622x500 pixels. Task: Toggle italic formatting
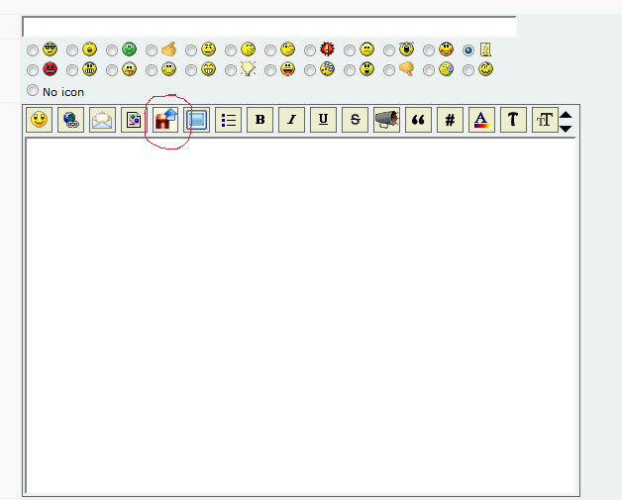(x=291, y=120)
